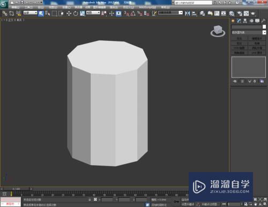Switch to the Create command panel tab
This screenshot has width=268, height=207.
click(x=233, y=21)
